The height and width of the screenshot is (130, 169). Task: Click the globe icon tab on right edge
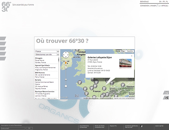[167, 98]
